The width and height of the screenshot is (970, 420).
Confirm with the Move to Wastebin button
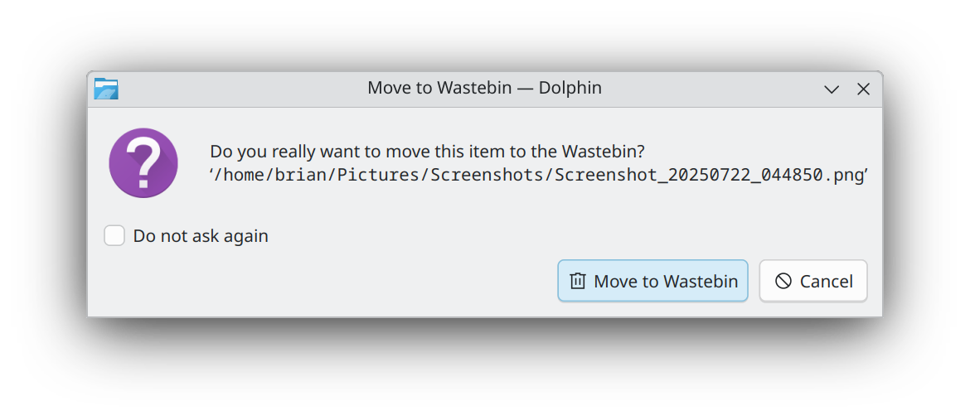tap(652, 281)
